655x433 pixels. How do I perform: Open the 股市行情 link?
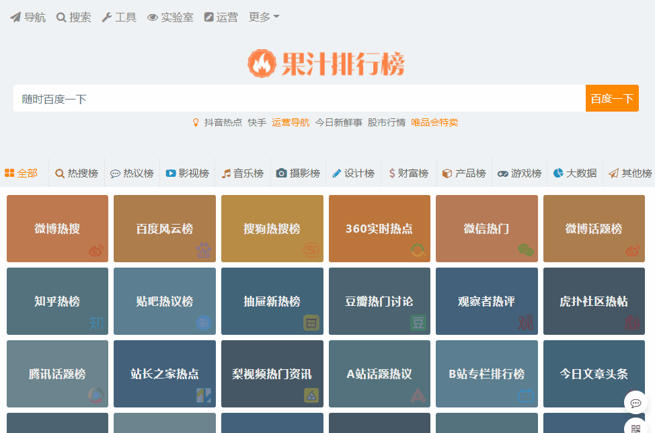pos(387,122)
